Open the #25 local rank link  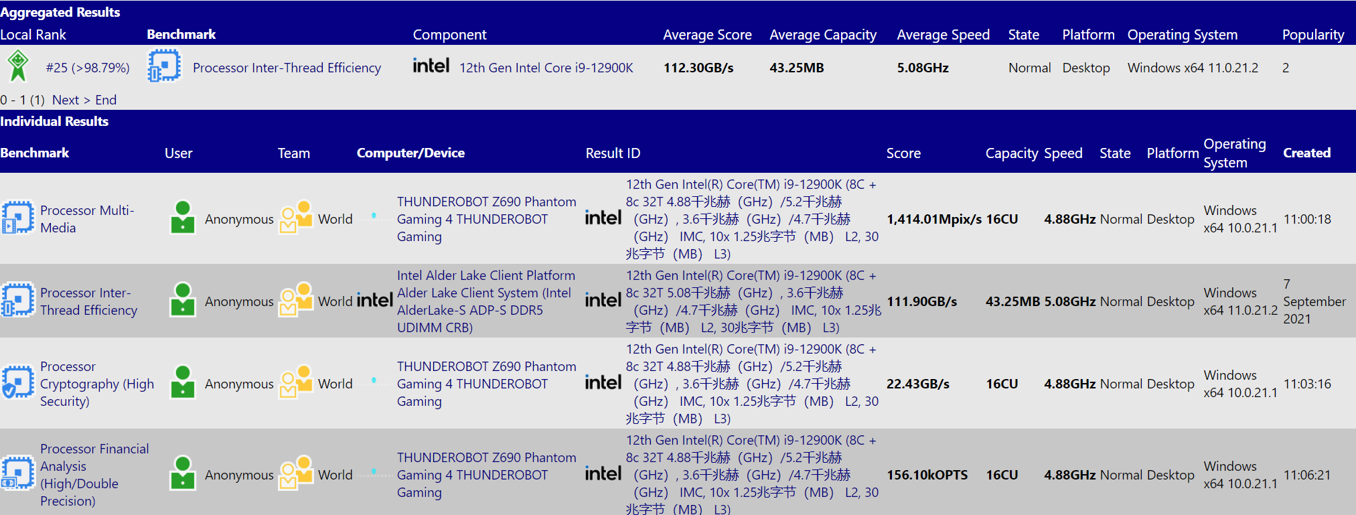(88, 68)
